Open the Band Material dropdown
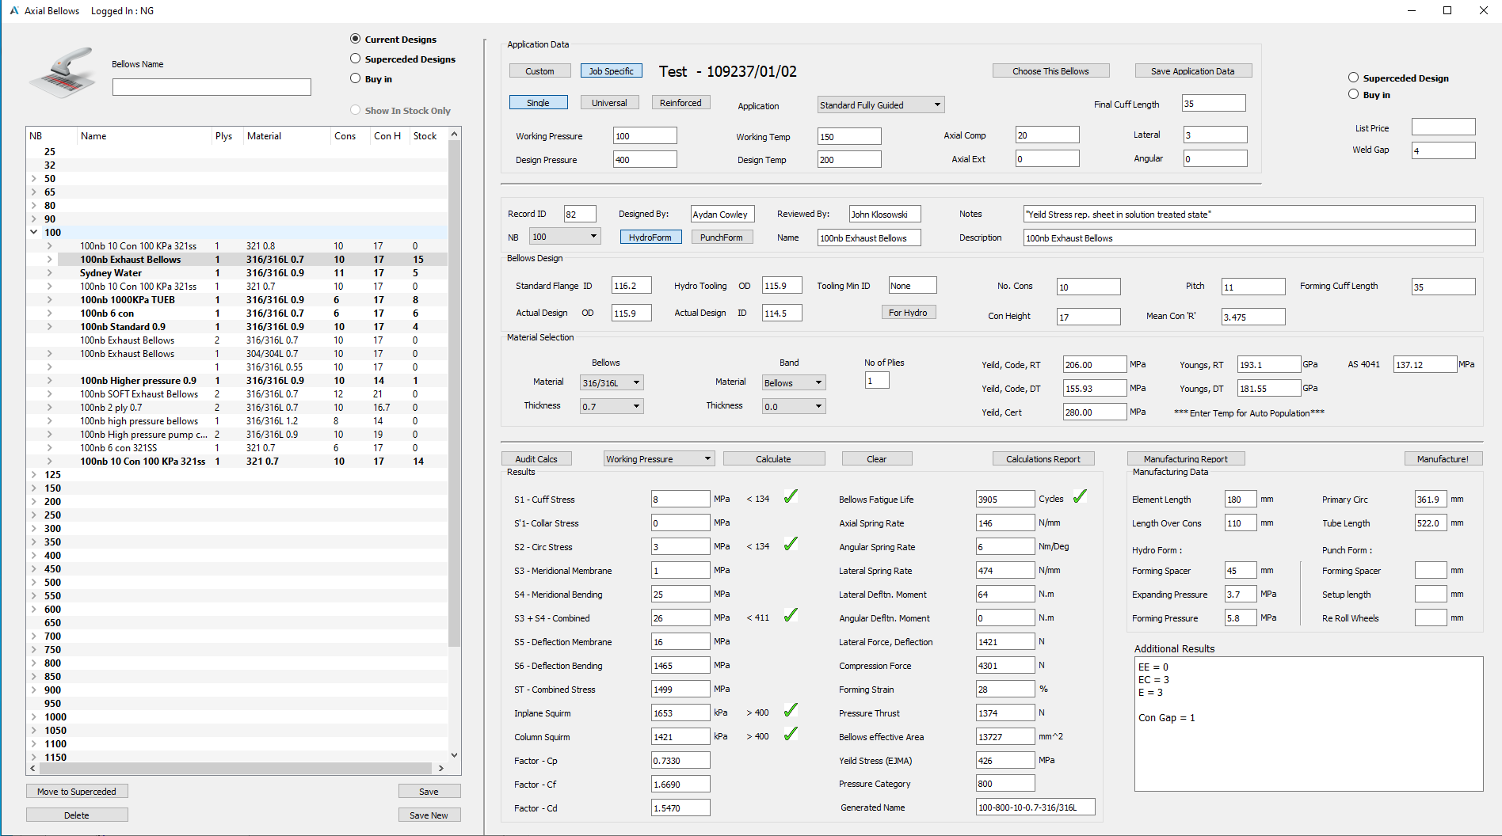 click(794, 382)
